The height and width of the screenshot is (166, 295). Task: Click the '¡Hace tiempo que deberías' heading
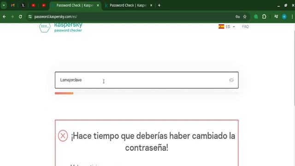(153, 142)
